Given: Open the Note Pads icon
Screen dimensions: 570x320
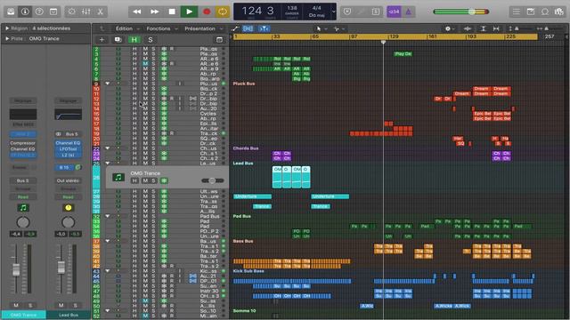Looking at the screenshot, I should [x=531, y=12].
